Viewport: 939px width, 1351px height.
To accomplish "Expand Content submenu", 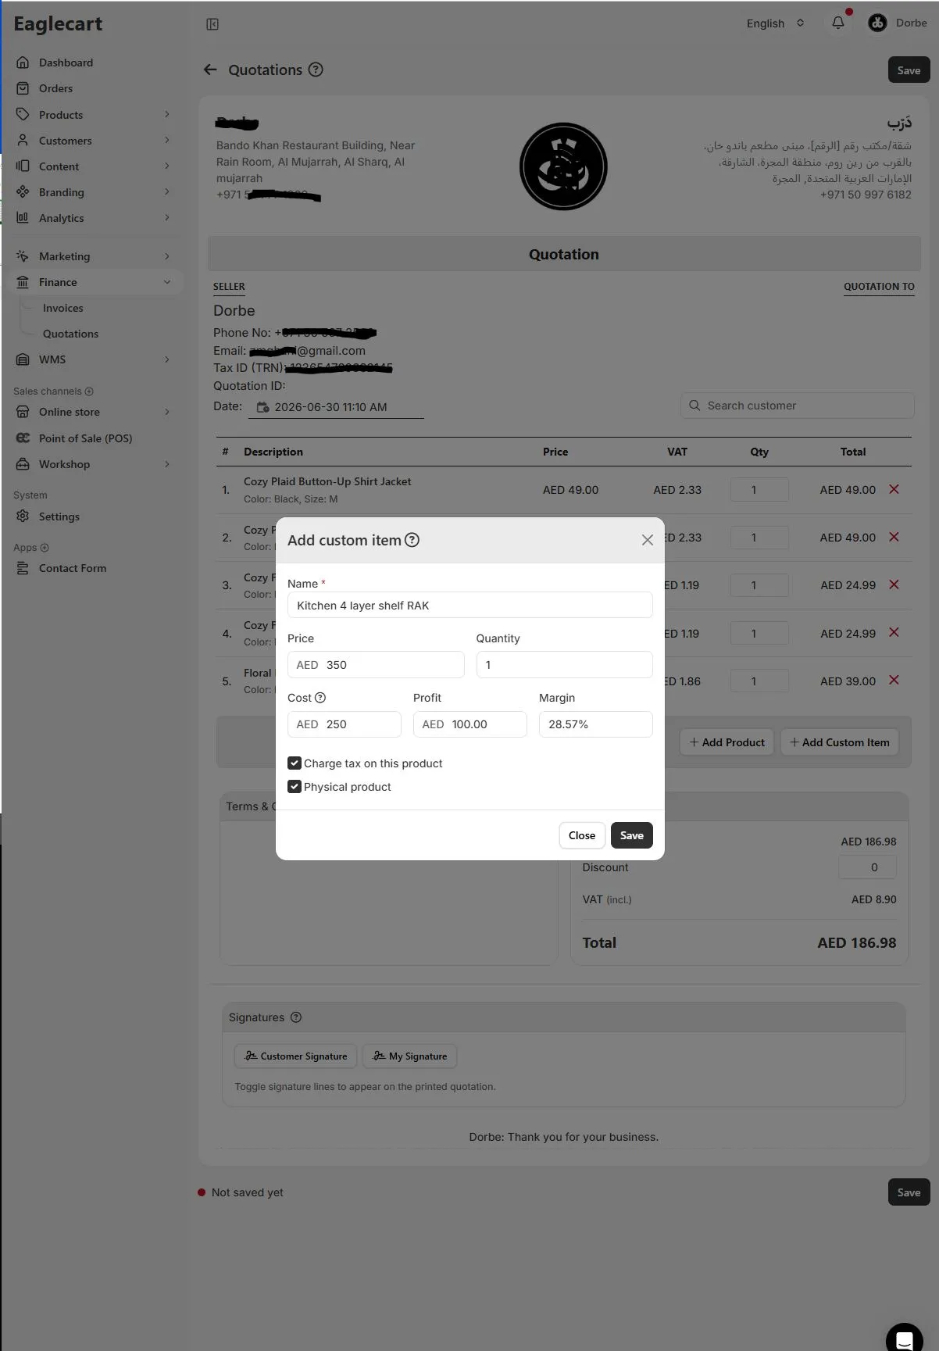I will pyautogui.click(x=166, y=166).
